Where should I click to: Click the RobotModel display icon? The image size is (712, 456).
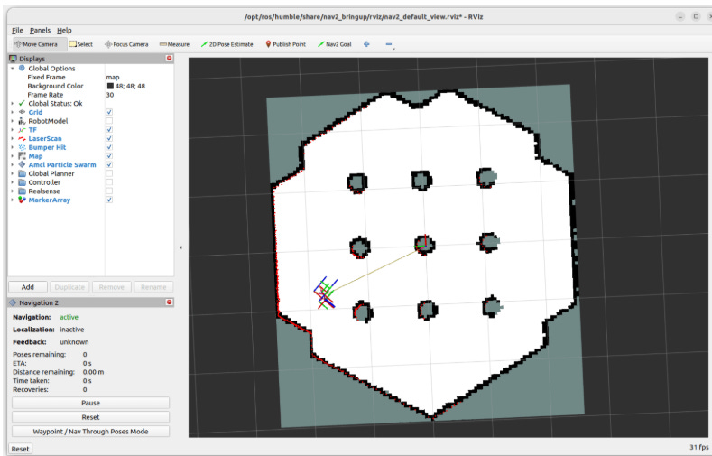click(x=22, y=121)
